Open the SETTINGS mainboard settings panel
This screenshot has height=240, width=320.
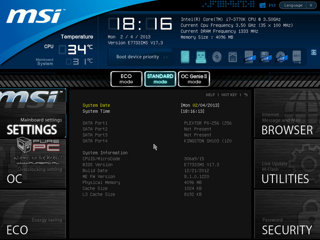[x=33, y=113]
